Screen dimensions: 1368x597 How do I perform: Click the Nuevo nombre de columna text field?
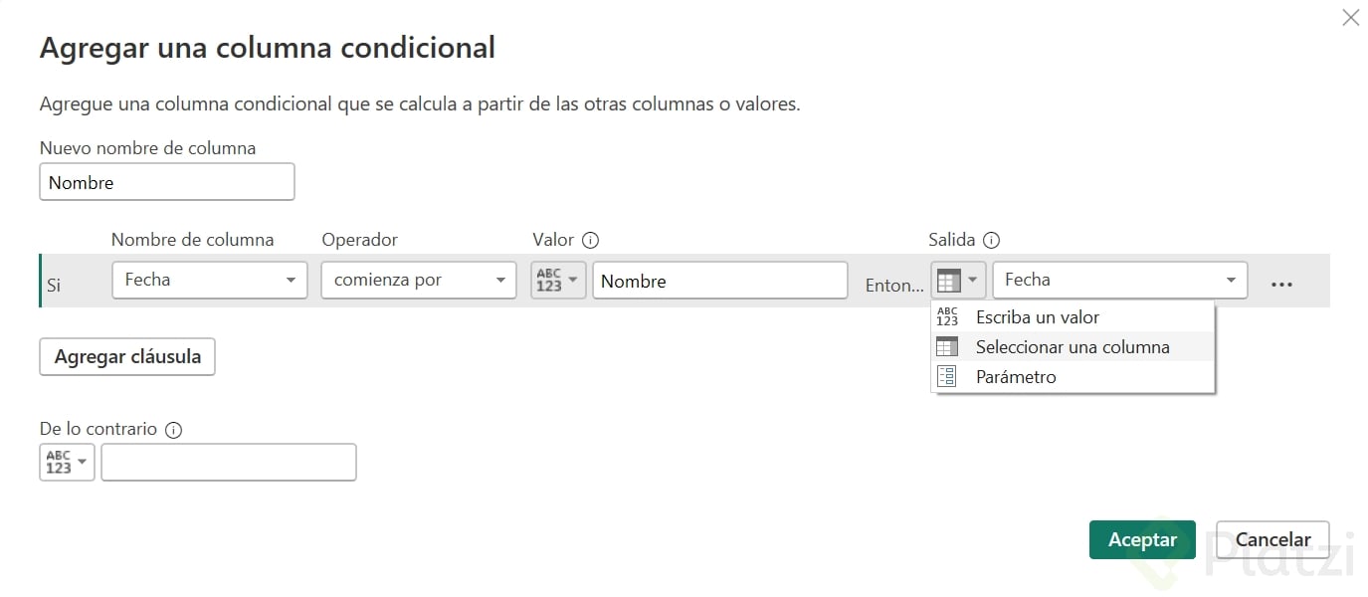tap(167, 182)
